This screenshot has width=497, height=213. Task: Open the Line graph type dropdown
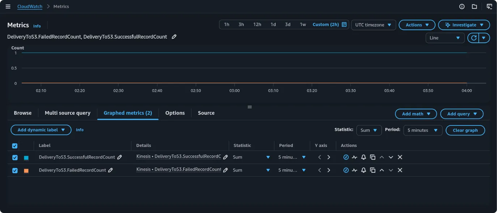coord(445,38)
